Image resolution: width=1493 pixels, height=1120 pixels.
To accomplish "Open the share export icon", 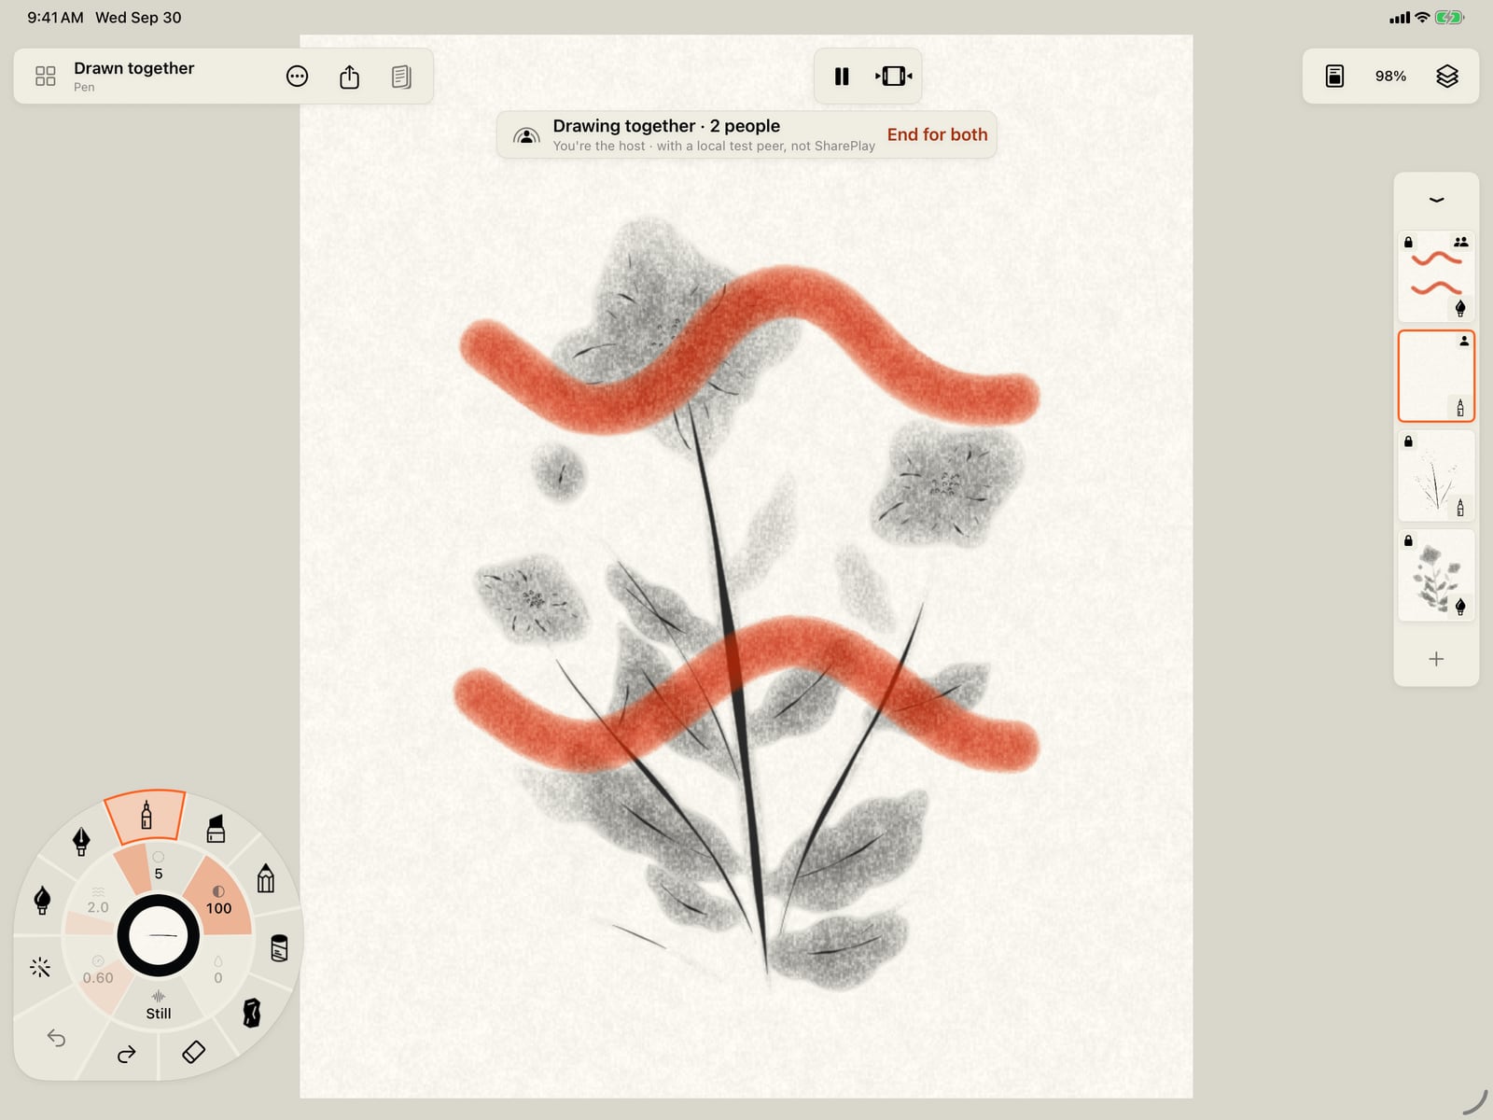I will pos(349,76).
